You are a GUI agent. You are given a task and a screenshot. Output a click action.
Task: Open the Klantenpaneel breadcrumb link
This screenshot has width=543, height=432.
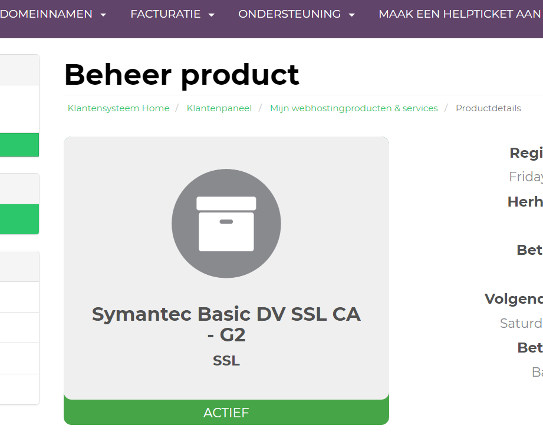coord(219,108)
